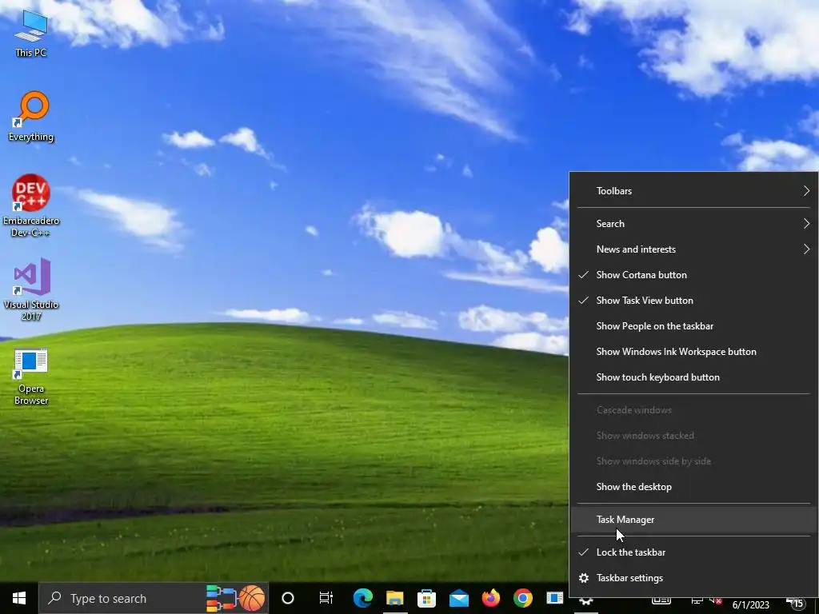This screenshot has height=614, width=819.
Task: Click the arrow chevron next to Search
Action: pyautogui.click(x=806, y=224)
